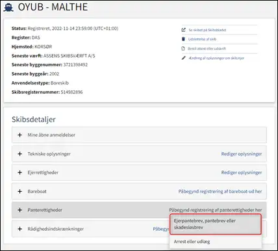Click the OYUB - MALTHE page title
The image size is (278, 251).
[x=53, y=7]
